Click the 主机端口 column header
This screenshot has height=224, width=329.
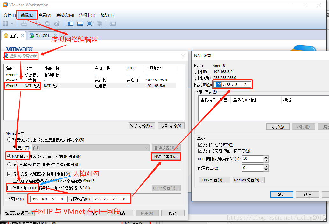[x=208, y=100]
